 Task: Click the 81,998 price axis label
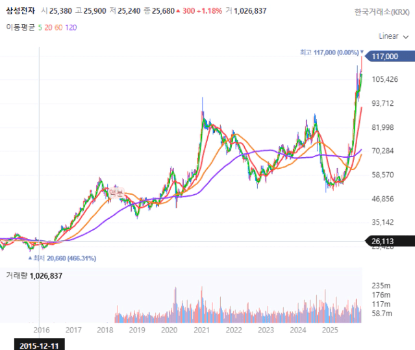click(x=383, y=127)
